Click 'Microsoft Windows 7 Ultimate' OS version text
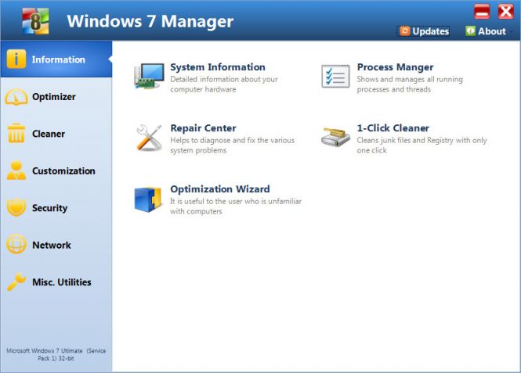Image resolution: width=521 pixels, height=373 pixels. (x=56, y=354)
